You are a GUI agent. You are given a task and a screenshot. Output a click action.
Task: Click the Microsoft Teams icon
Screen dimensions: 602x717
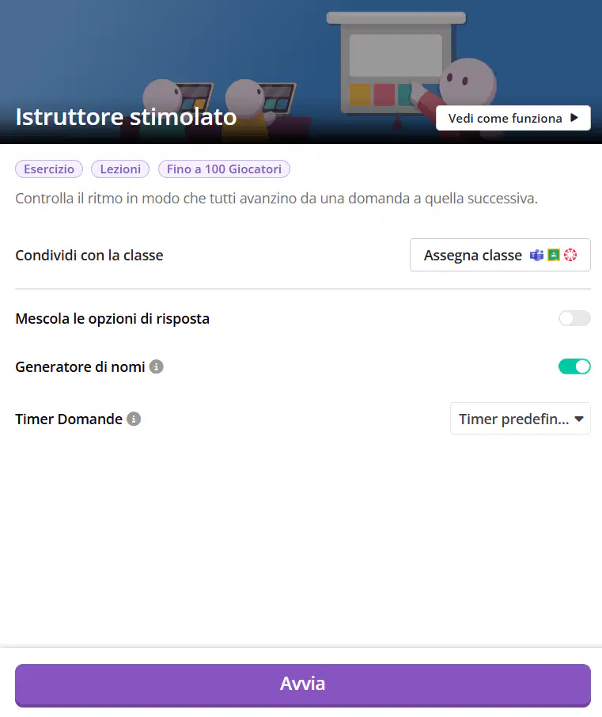pos(536,255)
